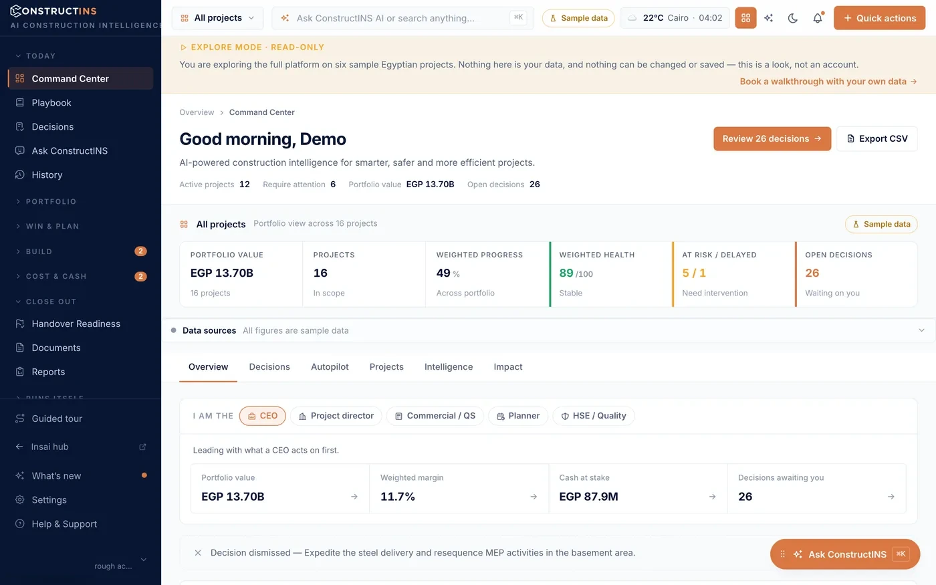The width and height of the screenshot is (936, 585).
Task: Open the Quick actions button
Action: pos(880,18)
